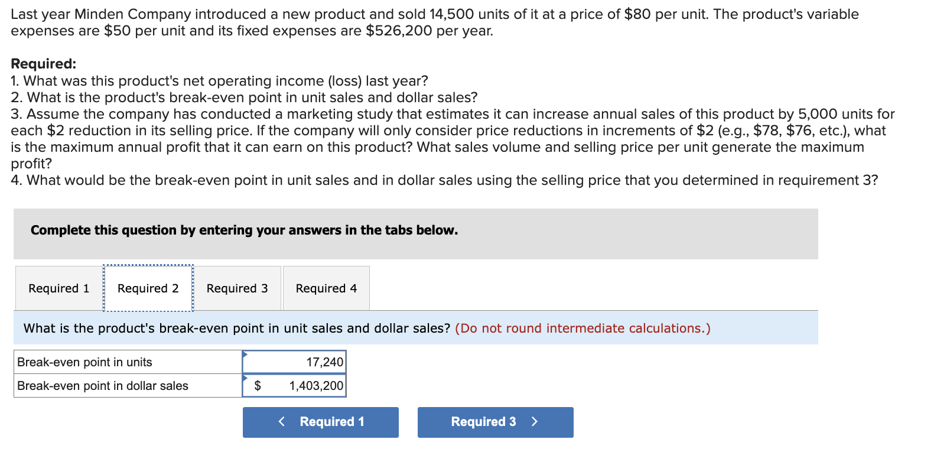Click the red "Do not round intermediate calculations" note
The image size is (950, 462).
[x=583, y=328]
